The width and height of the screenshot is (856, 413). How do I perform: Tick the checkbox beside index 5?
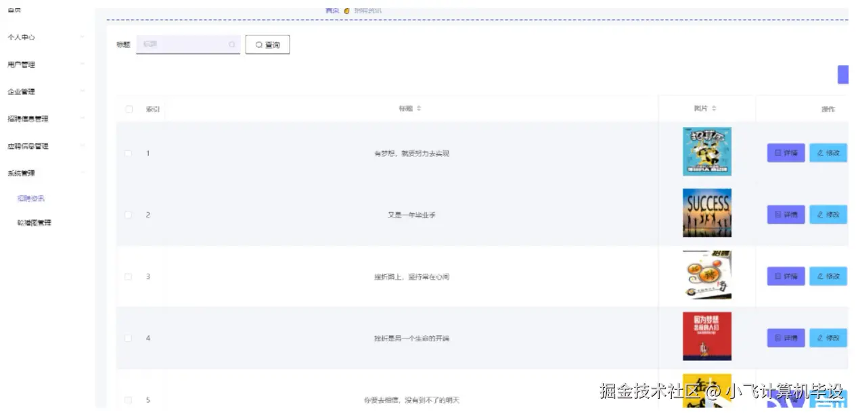click(129, 400)
